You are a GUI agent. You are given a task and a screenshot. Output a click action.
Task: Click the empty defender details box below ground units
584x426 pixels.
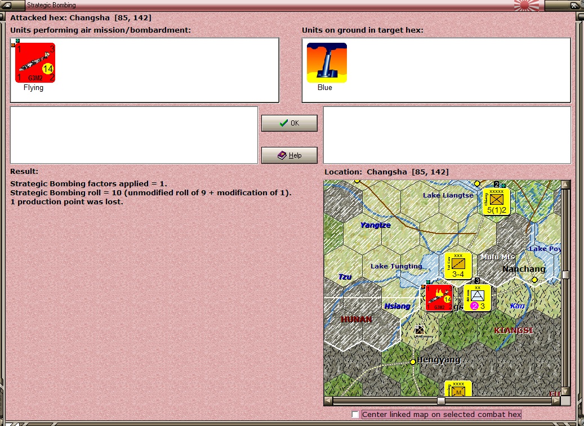(447, 135)
